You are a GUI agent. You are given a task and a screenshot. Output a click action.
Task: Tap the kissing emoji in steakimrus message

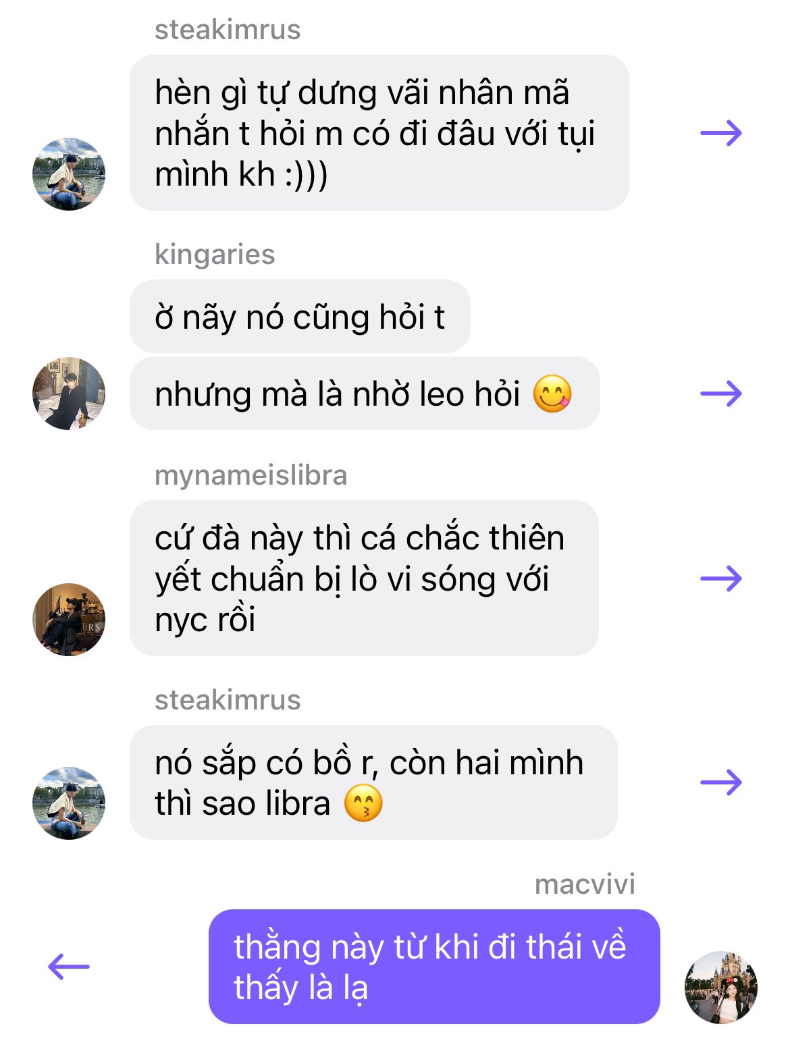click(363, 803)
